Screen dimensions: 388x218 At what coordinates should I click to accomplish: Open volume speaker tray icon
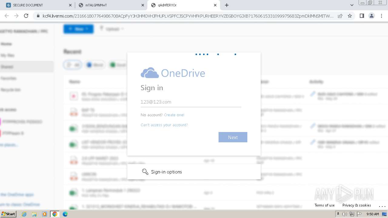(345, 214)
